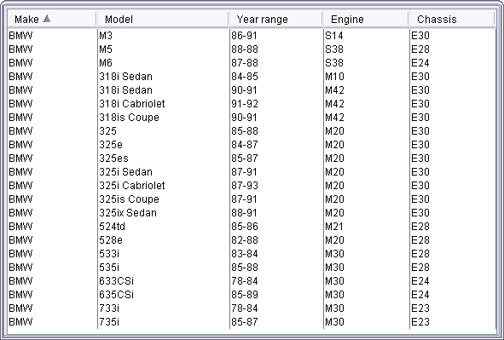The width and height of the screenshot is (504, 340).
Task: Click the 88-91 year range cell
Action: coord(277,213)
